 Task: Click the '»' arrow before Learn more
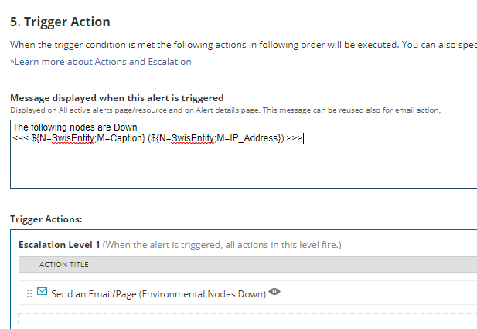click(12, 62)
